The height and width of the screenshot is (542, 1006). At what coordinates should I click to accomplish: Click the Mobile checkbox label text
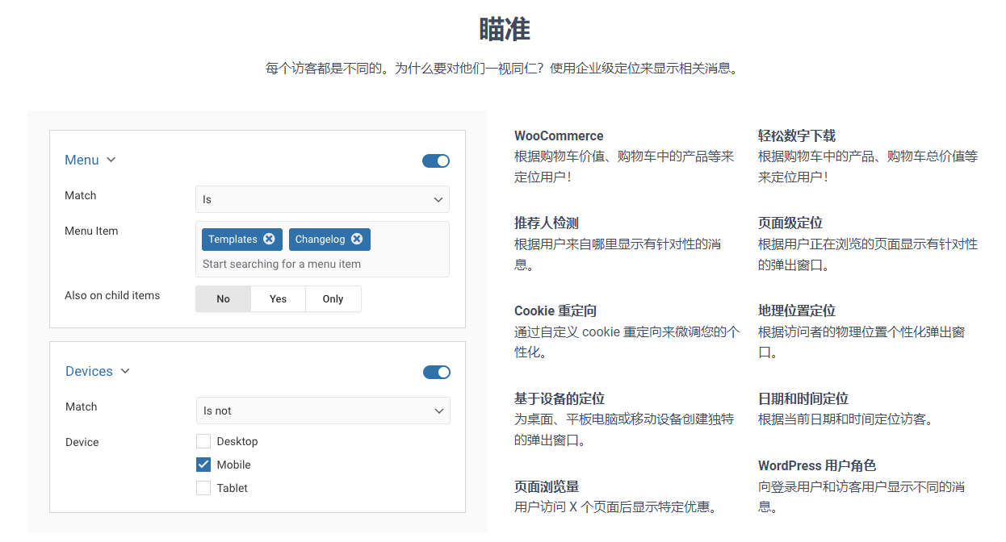pos(233,465)
